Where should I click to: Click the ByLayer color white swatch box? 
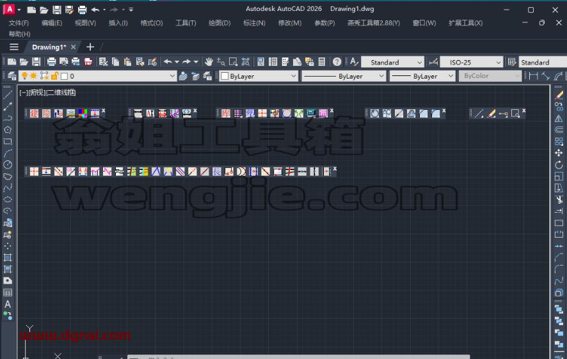225,76
